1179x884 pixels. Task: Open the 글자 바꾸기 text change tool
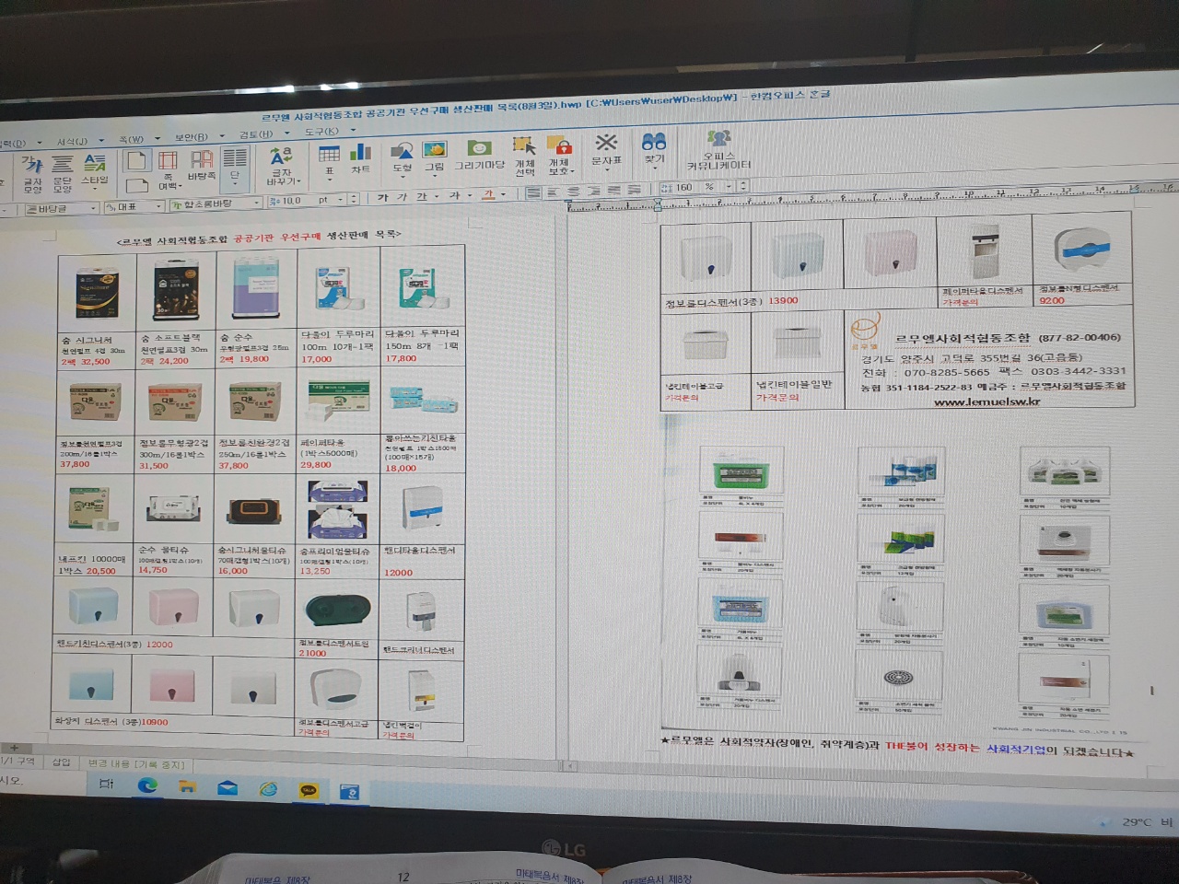coord(282,166)
